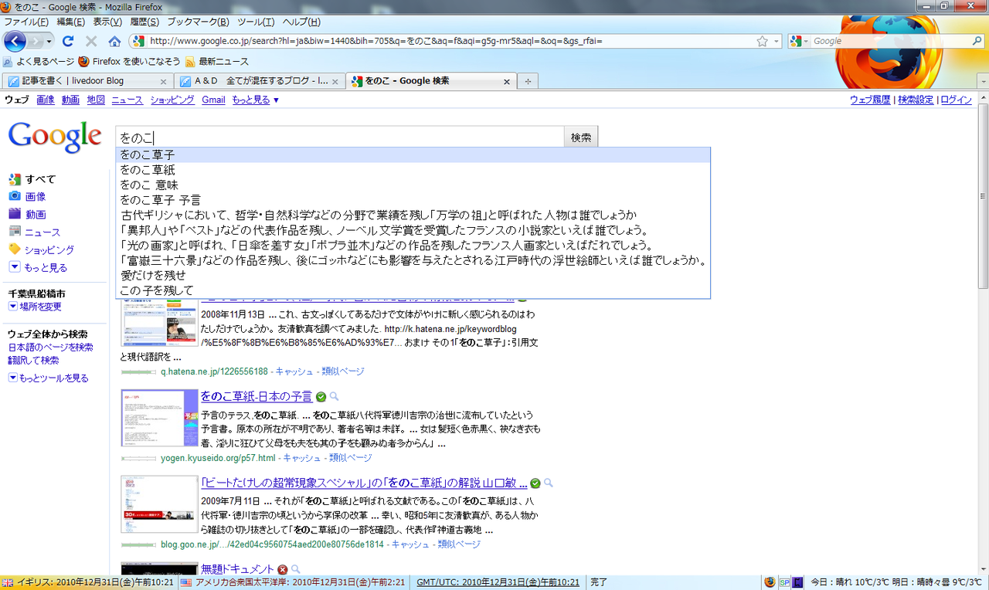Open the ウェブ履歴 link
Viewport: 989px width, 590px height.
pos(870,100)
